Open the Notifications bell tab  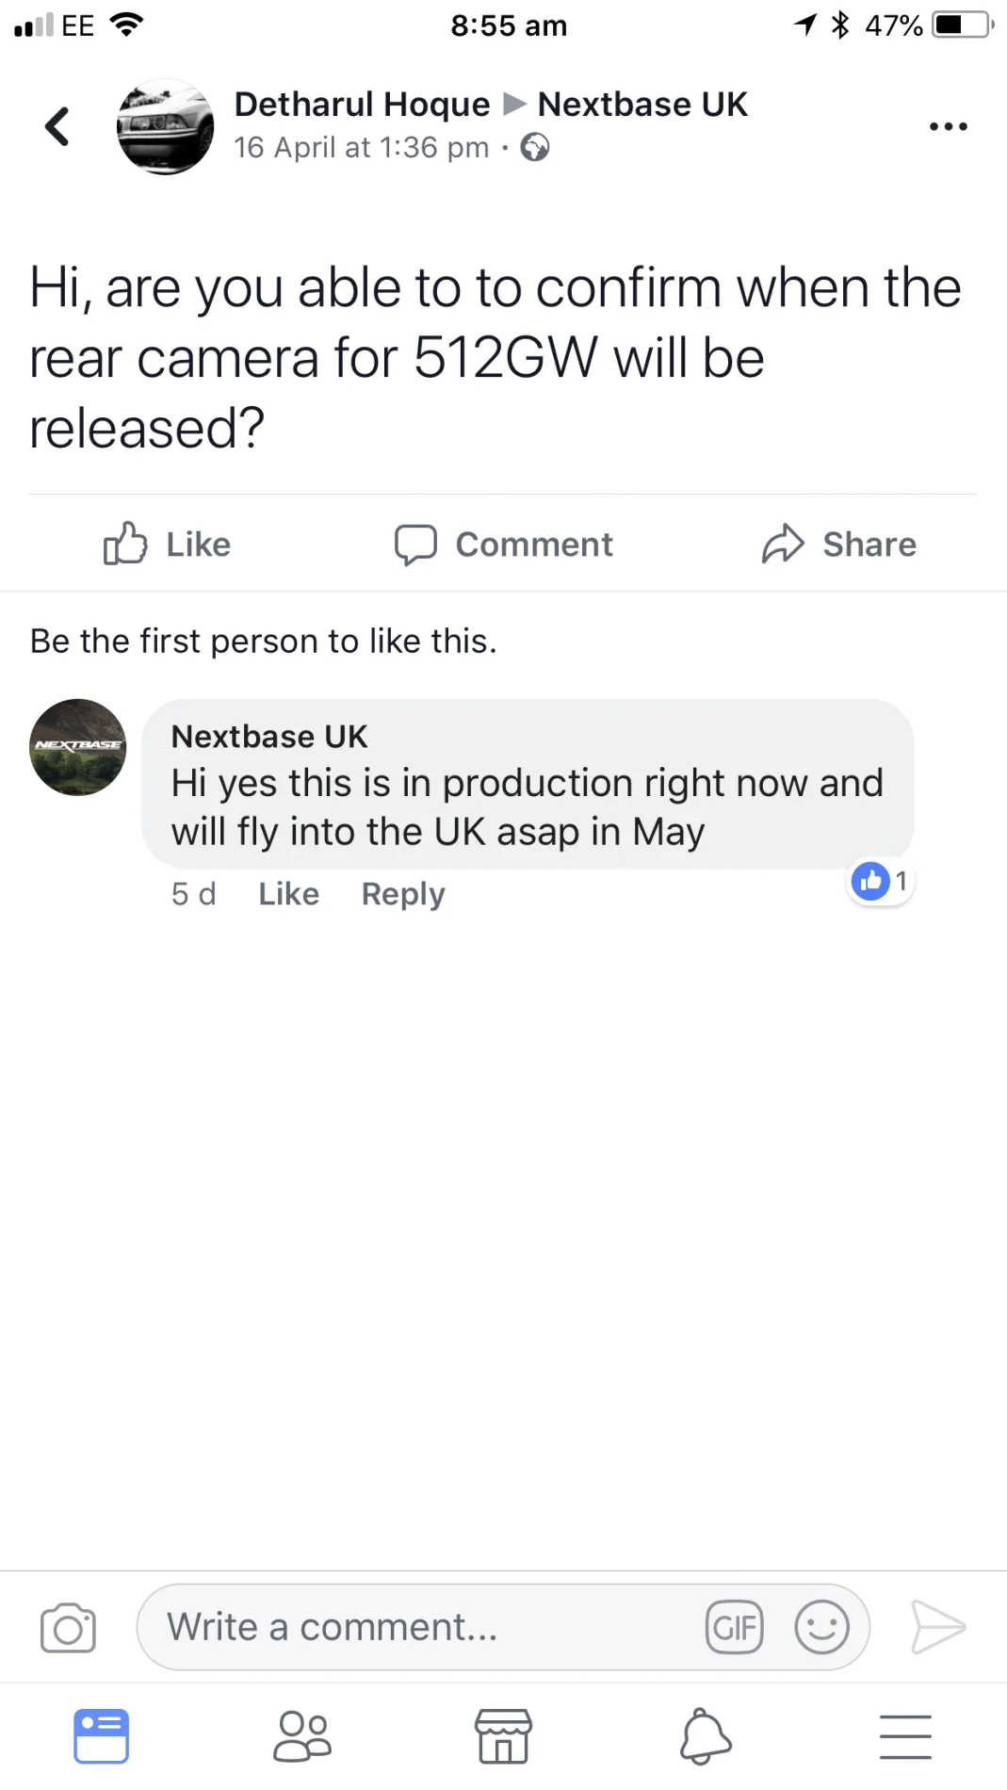[x=705, y=1735]
